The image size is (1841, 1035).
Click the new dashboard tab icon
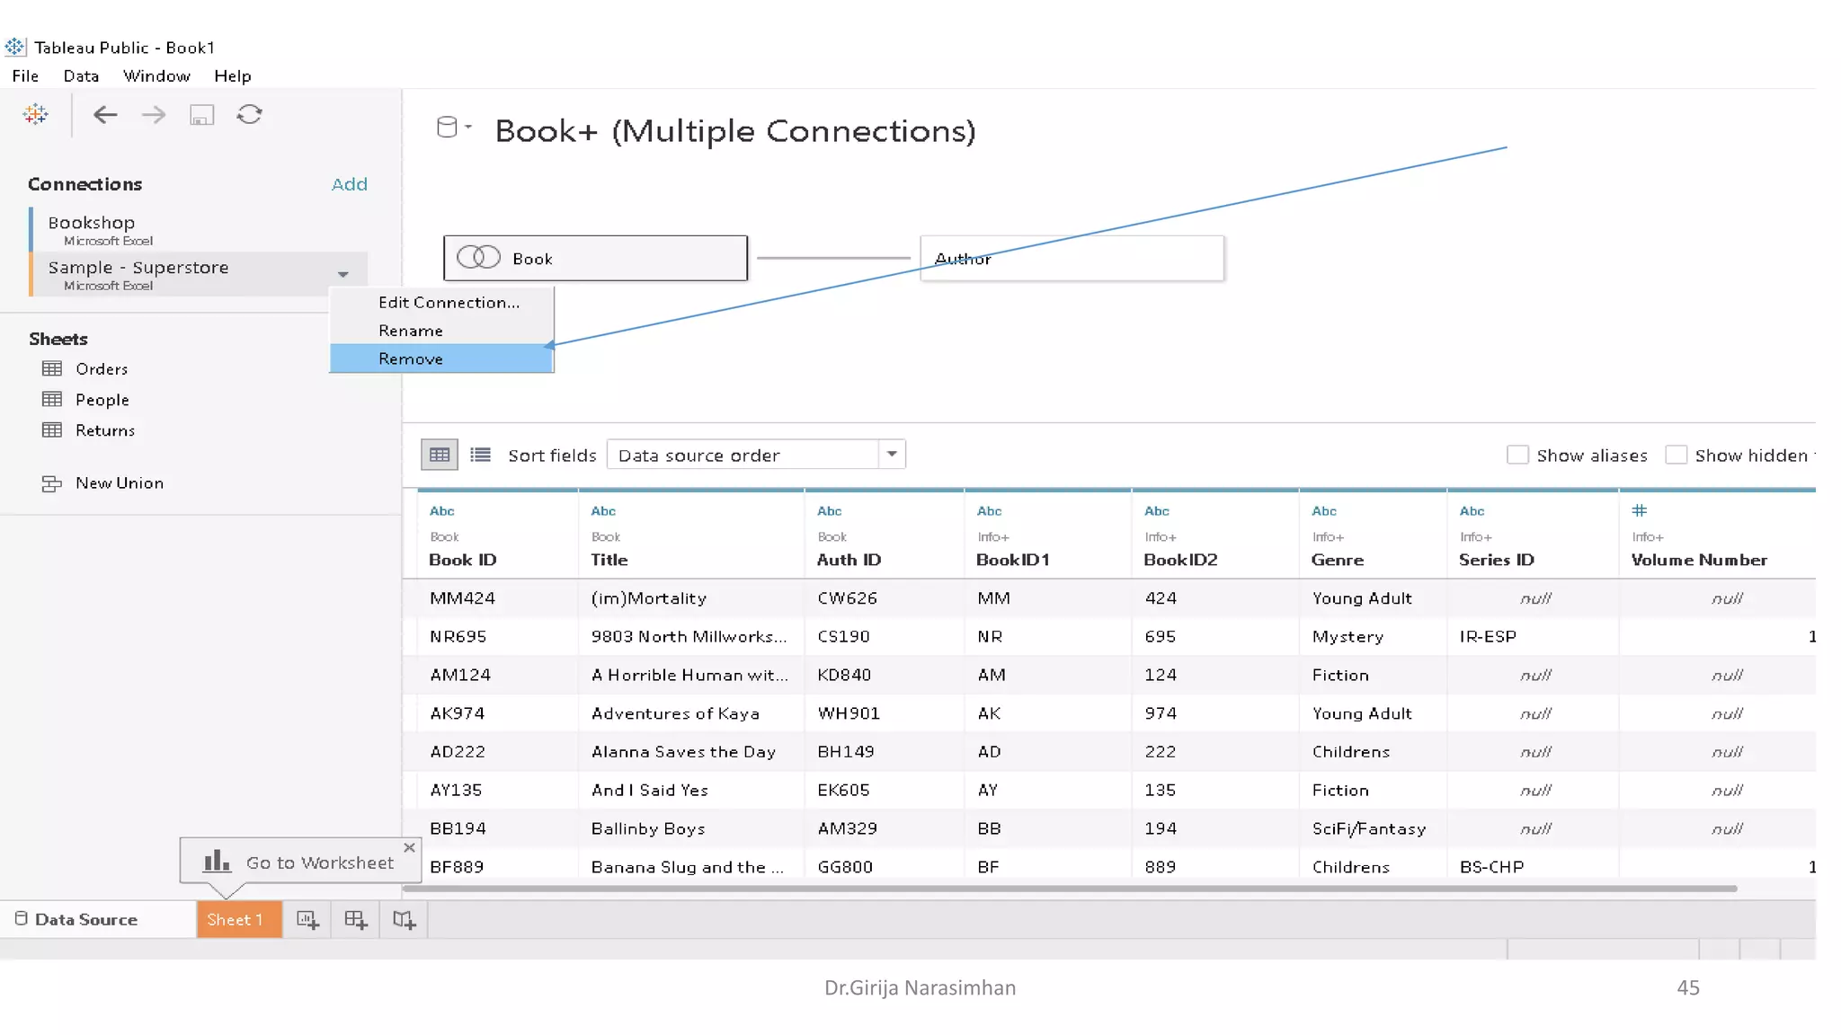point(356,920)
